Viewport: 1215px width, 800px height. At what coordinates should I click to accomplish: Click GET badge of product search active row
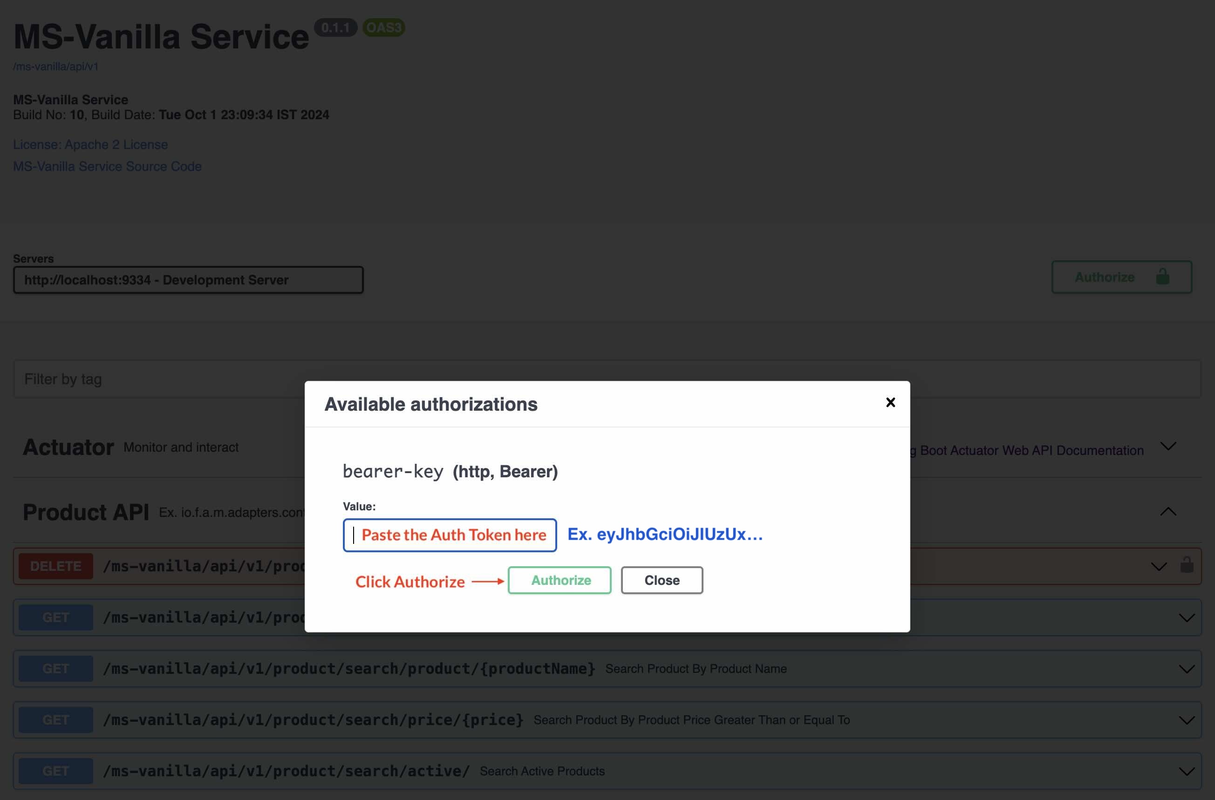coord(55,771)
